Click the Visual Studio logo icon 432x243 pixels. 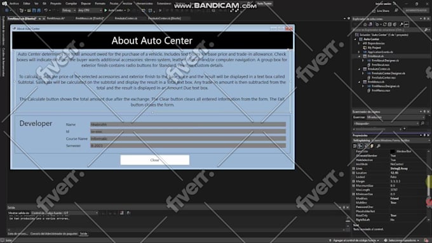coord(4,4)
